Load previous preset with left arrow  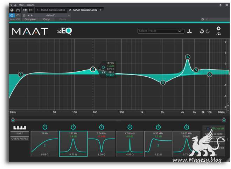[x=28, y=15]
